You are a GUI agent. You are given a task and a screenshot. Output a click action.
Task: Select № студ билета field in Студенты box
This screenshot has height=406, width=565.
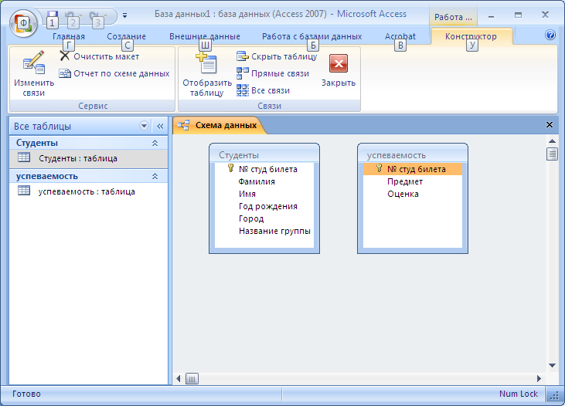[x=267, y=169]
